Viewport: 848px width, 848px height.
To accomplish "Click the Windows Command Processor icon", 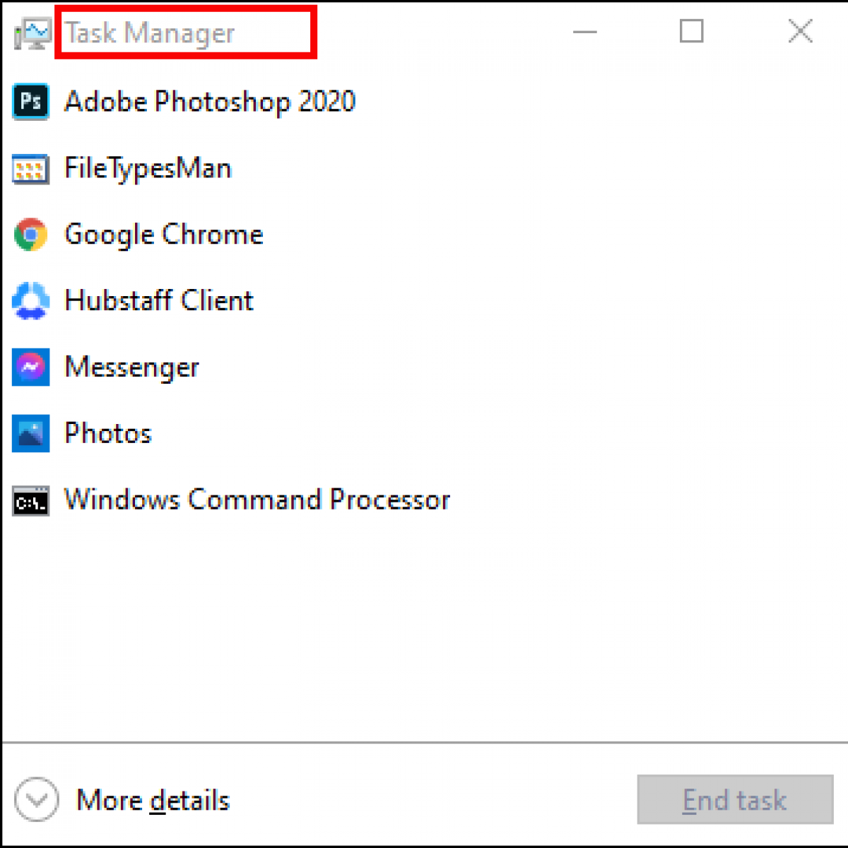I will (x=30, y=500).
